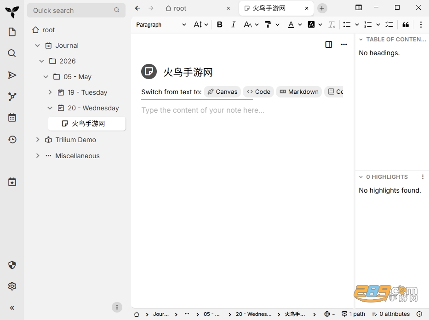This screenshot has width=429, height=320.
Task: Create a new note via sidebar page icon
Action: tap(12, 32)
